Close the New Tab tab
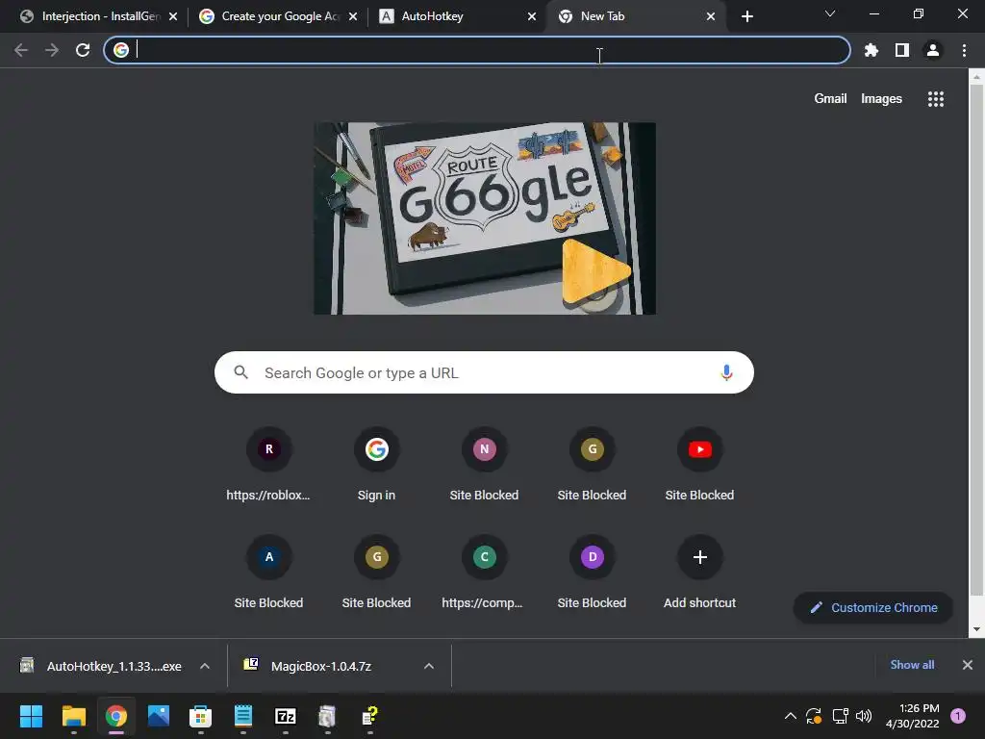 click(x=711, y=16)
